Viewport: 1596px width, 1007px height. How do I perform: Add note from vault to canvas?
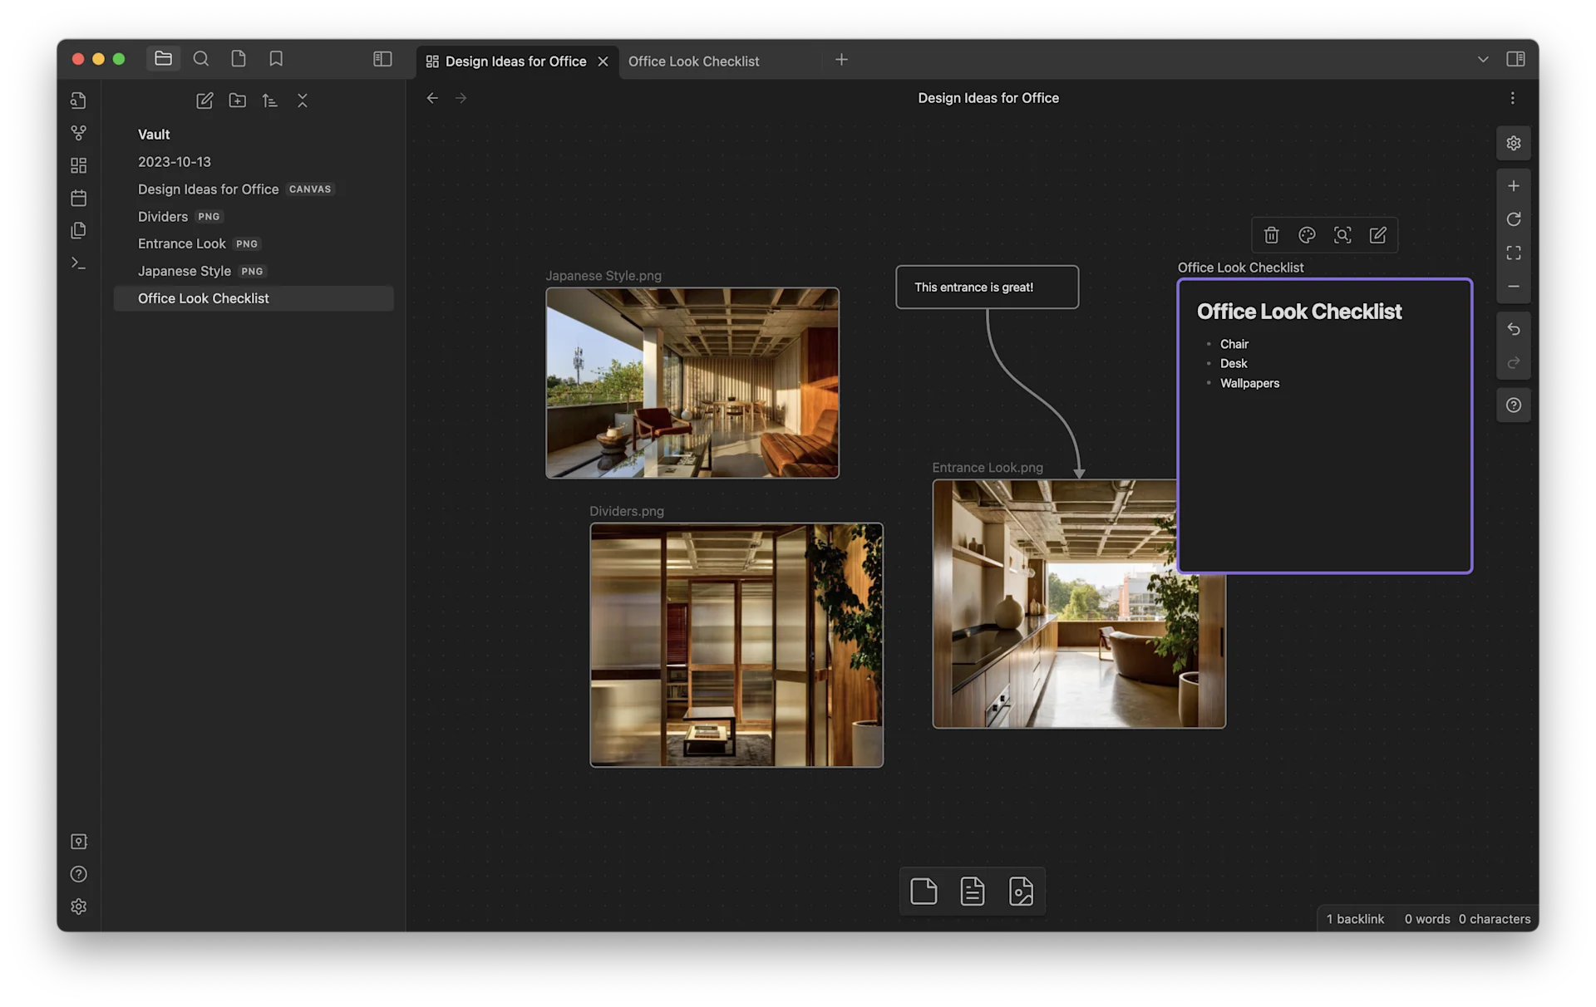[x=972, y=892]
